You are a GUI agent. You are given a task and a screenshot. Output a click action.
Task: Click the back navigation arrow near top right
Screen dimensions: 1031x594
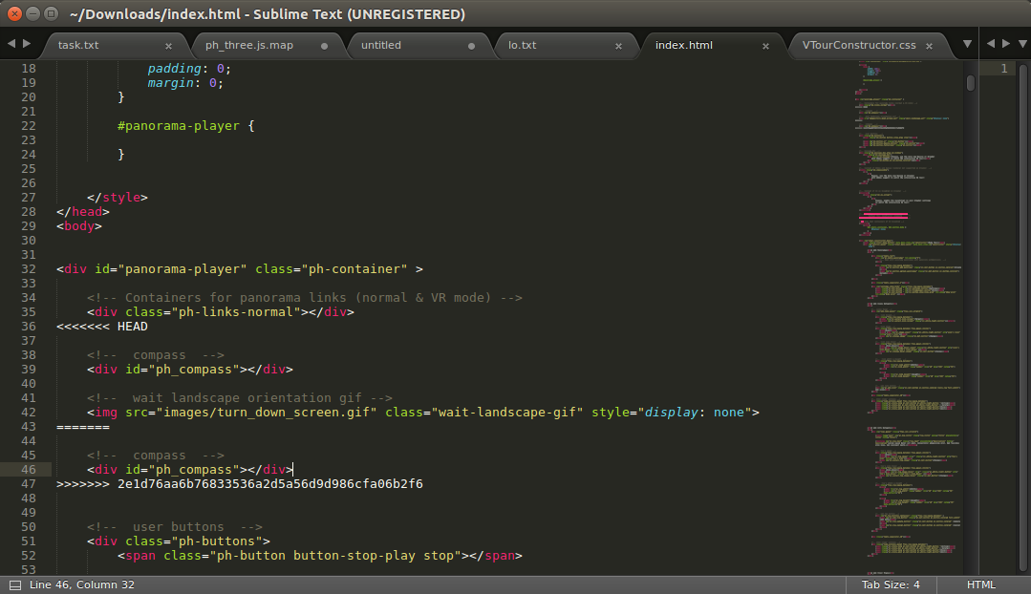(992, 43)
